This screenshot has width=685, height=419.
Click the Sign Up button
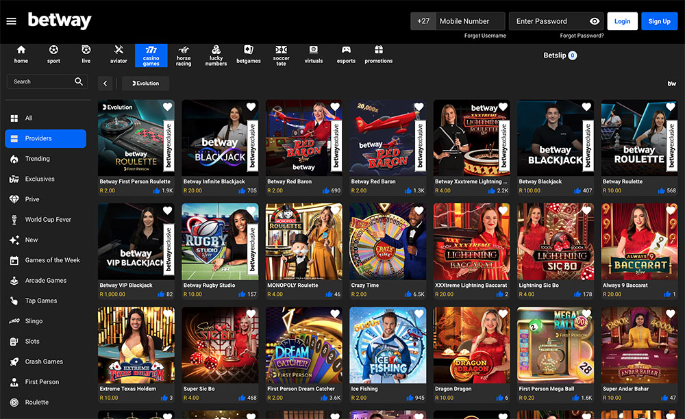tap(659, 21)
